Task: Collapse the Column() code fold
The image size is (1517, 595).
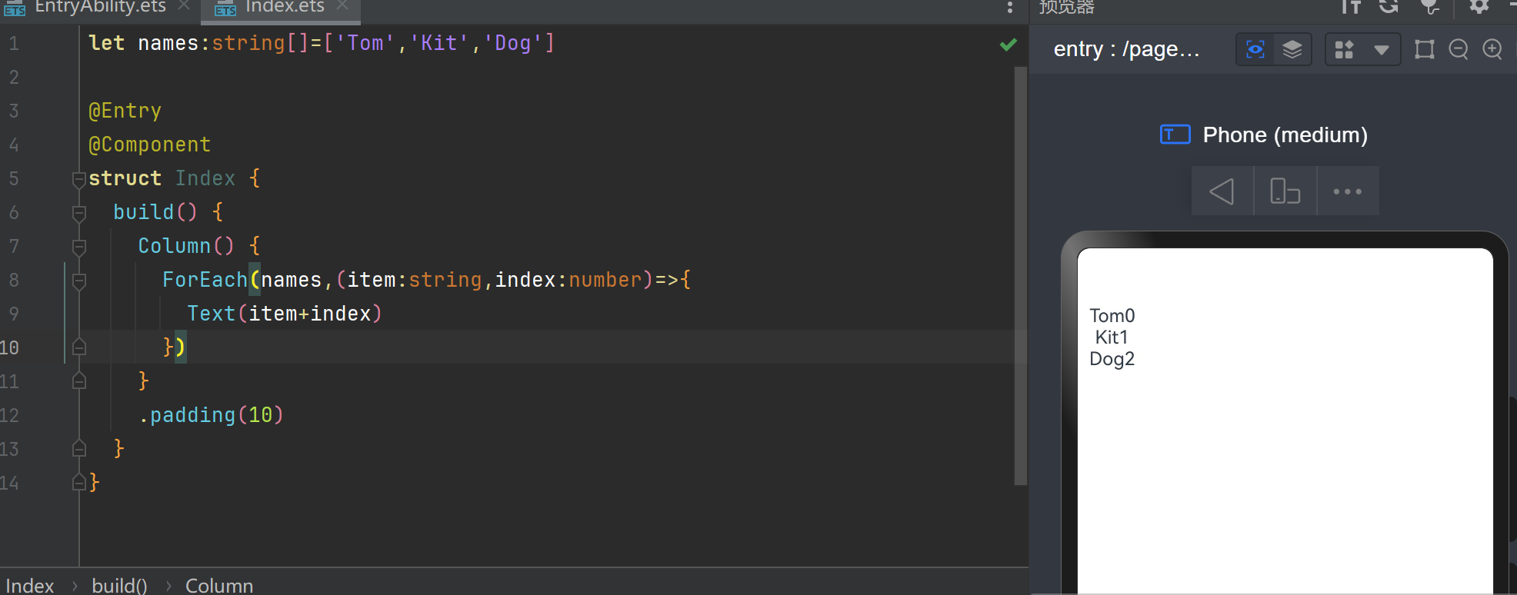Action: point(78,247)
